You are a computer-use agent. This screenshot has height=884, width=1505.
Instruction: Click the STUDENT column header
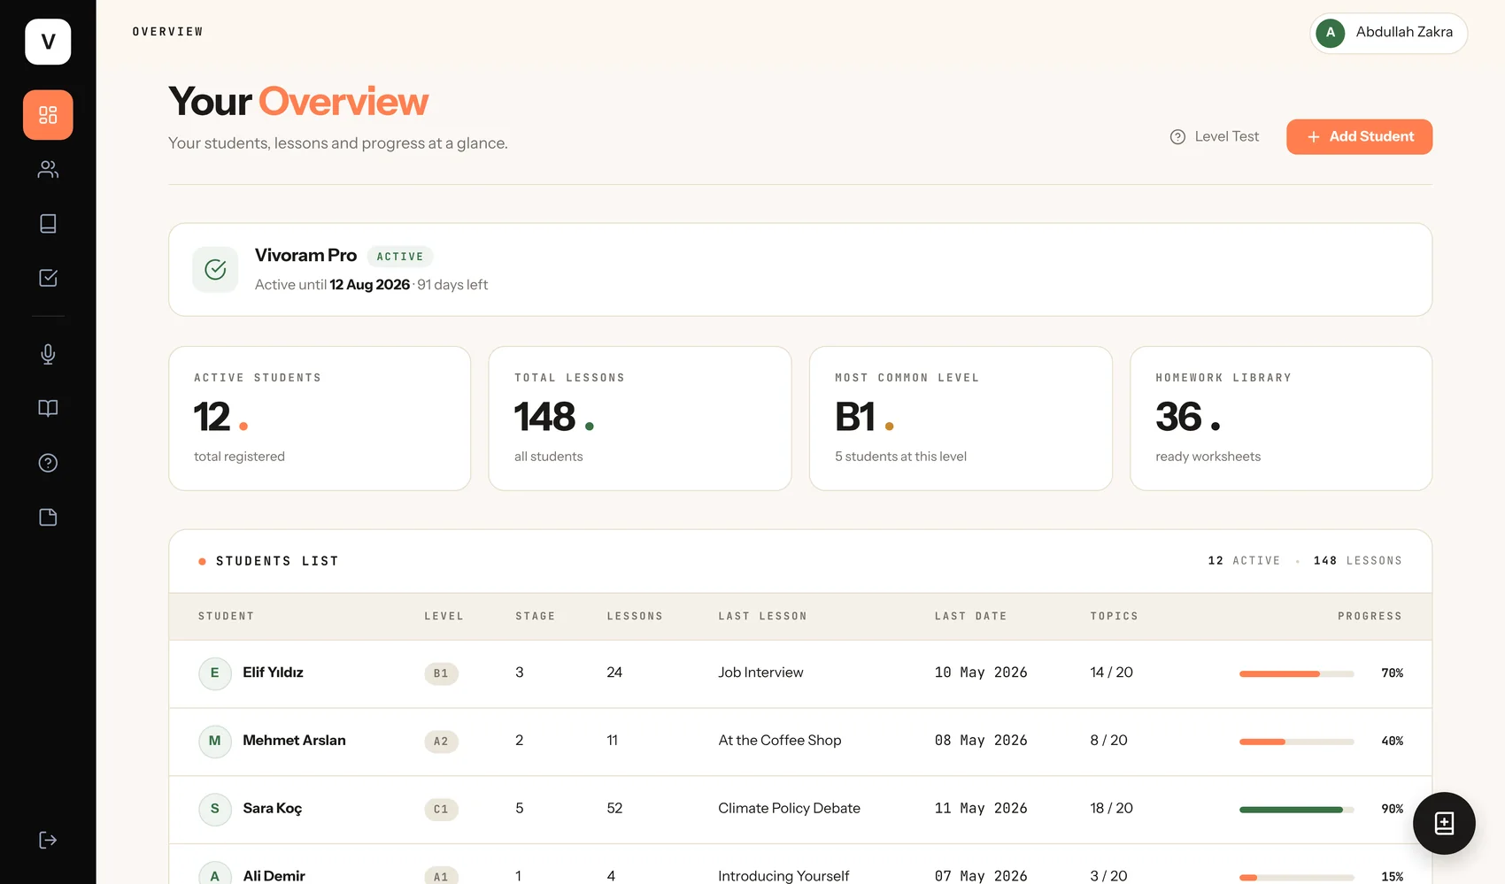tap(226, 617)
